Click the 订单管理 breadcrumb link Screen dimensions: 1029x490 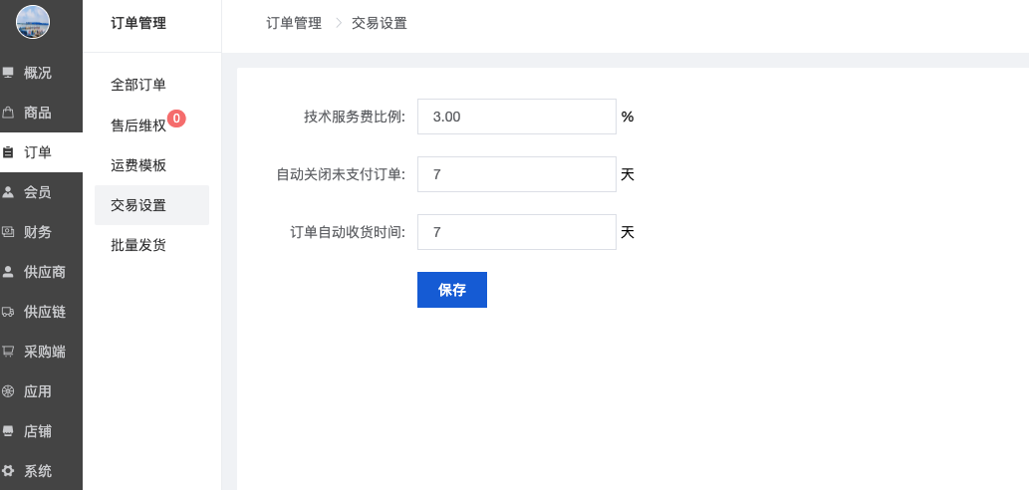click(x=294, y=23)
